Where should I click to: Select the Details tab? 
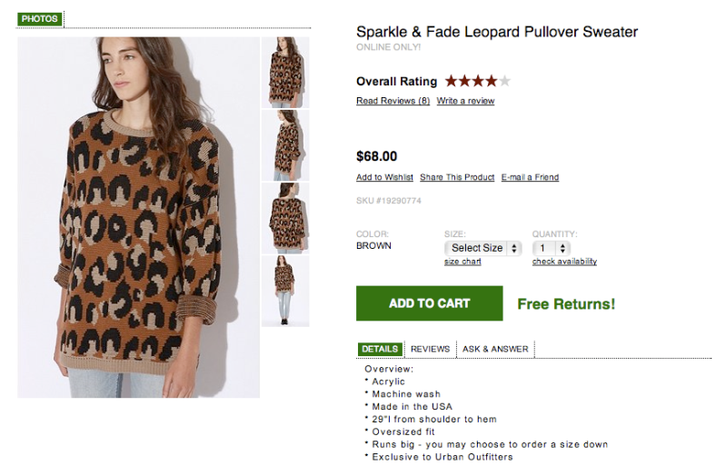[380, 349]
